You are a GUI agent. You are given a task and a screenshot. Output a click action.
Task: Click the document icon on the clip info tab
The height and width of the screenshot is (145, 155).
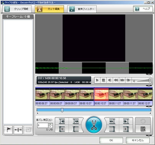tap(7, 9)
